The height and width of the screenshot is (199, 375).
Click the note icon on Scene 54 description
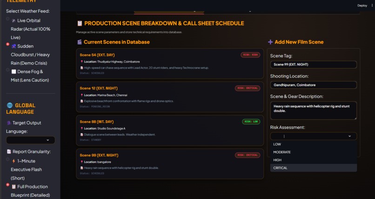(81, 68)
